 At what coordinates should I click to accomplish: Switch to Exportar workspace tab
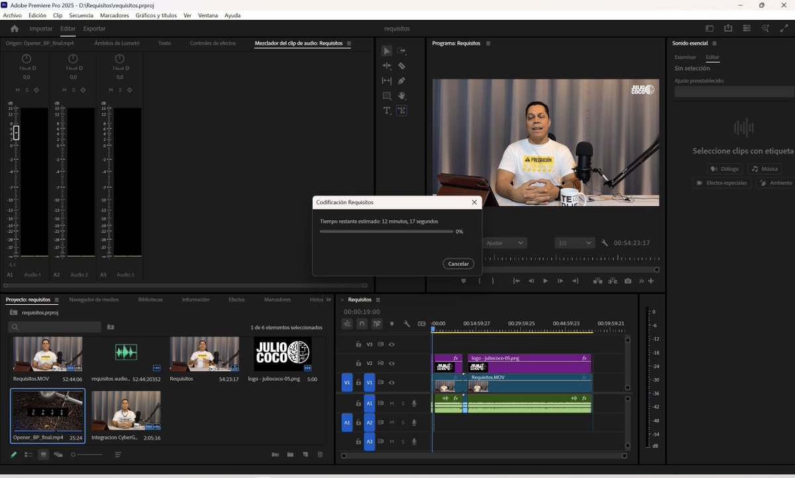coord(94,28)
